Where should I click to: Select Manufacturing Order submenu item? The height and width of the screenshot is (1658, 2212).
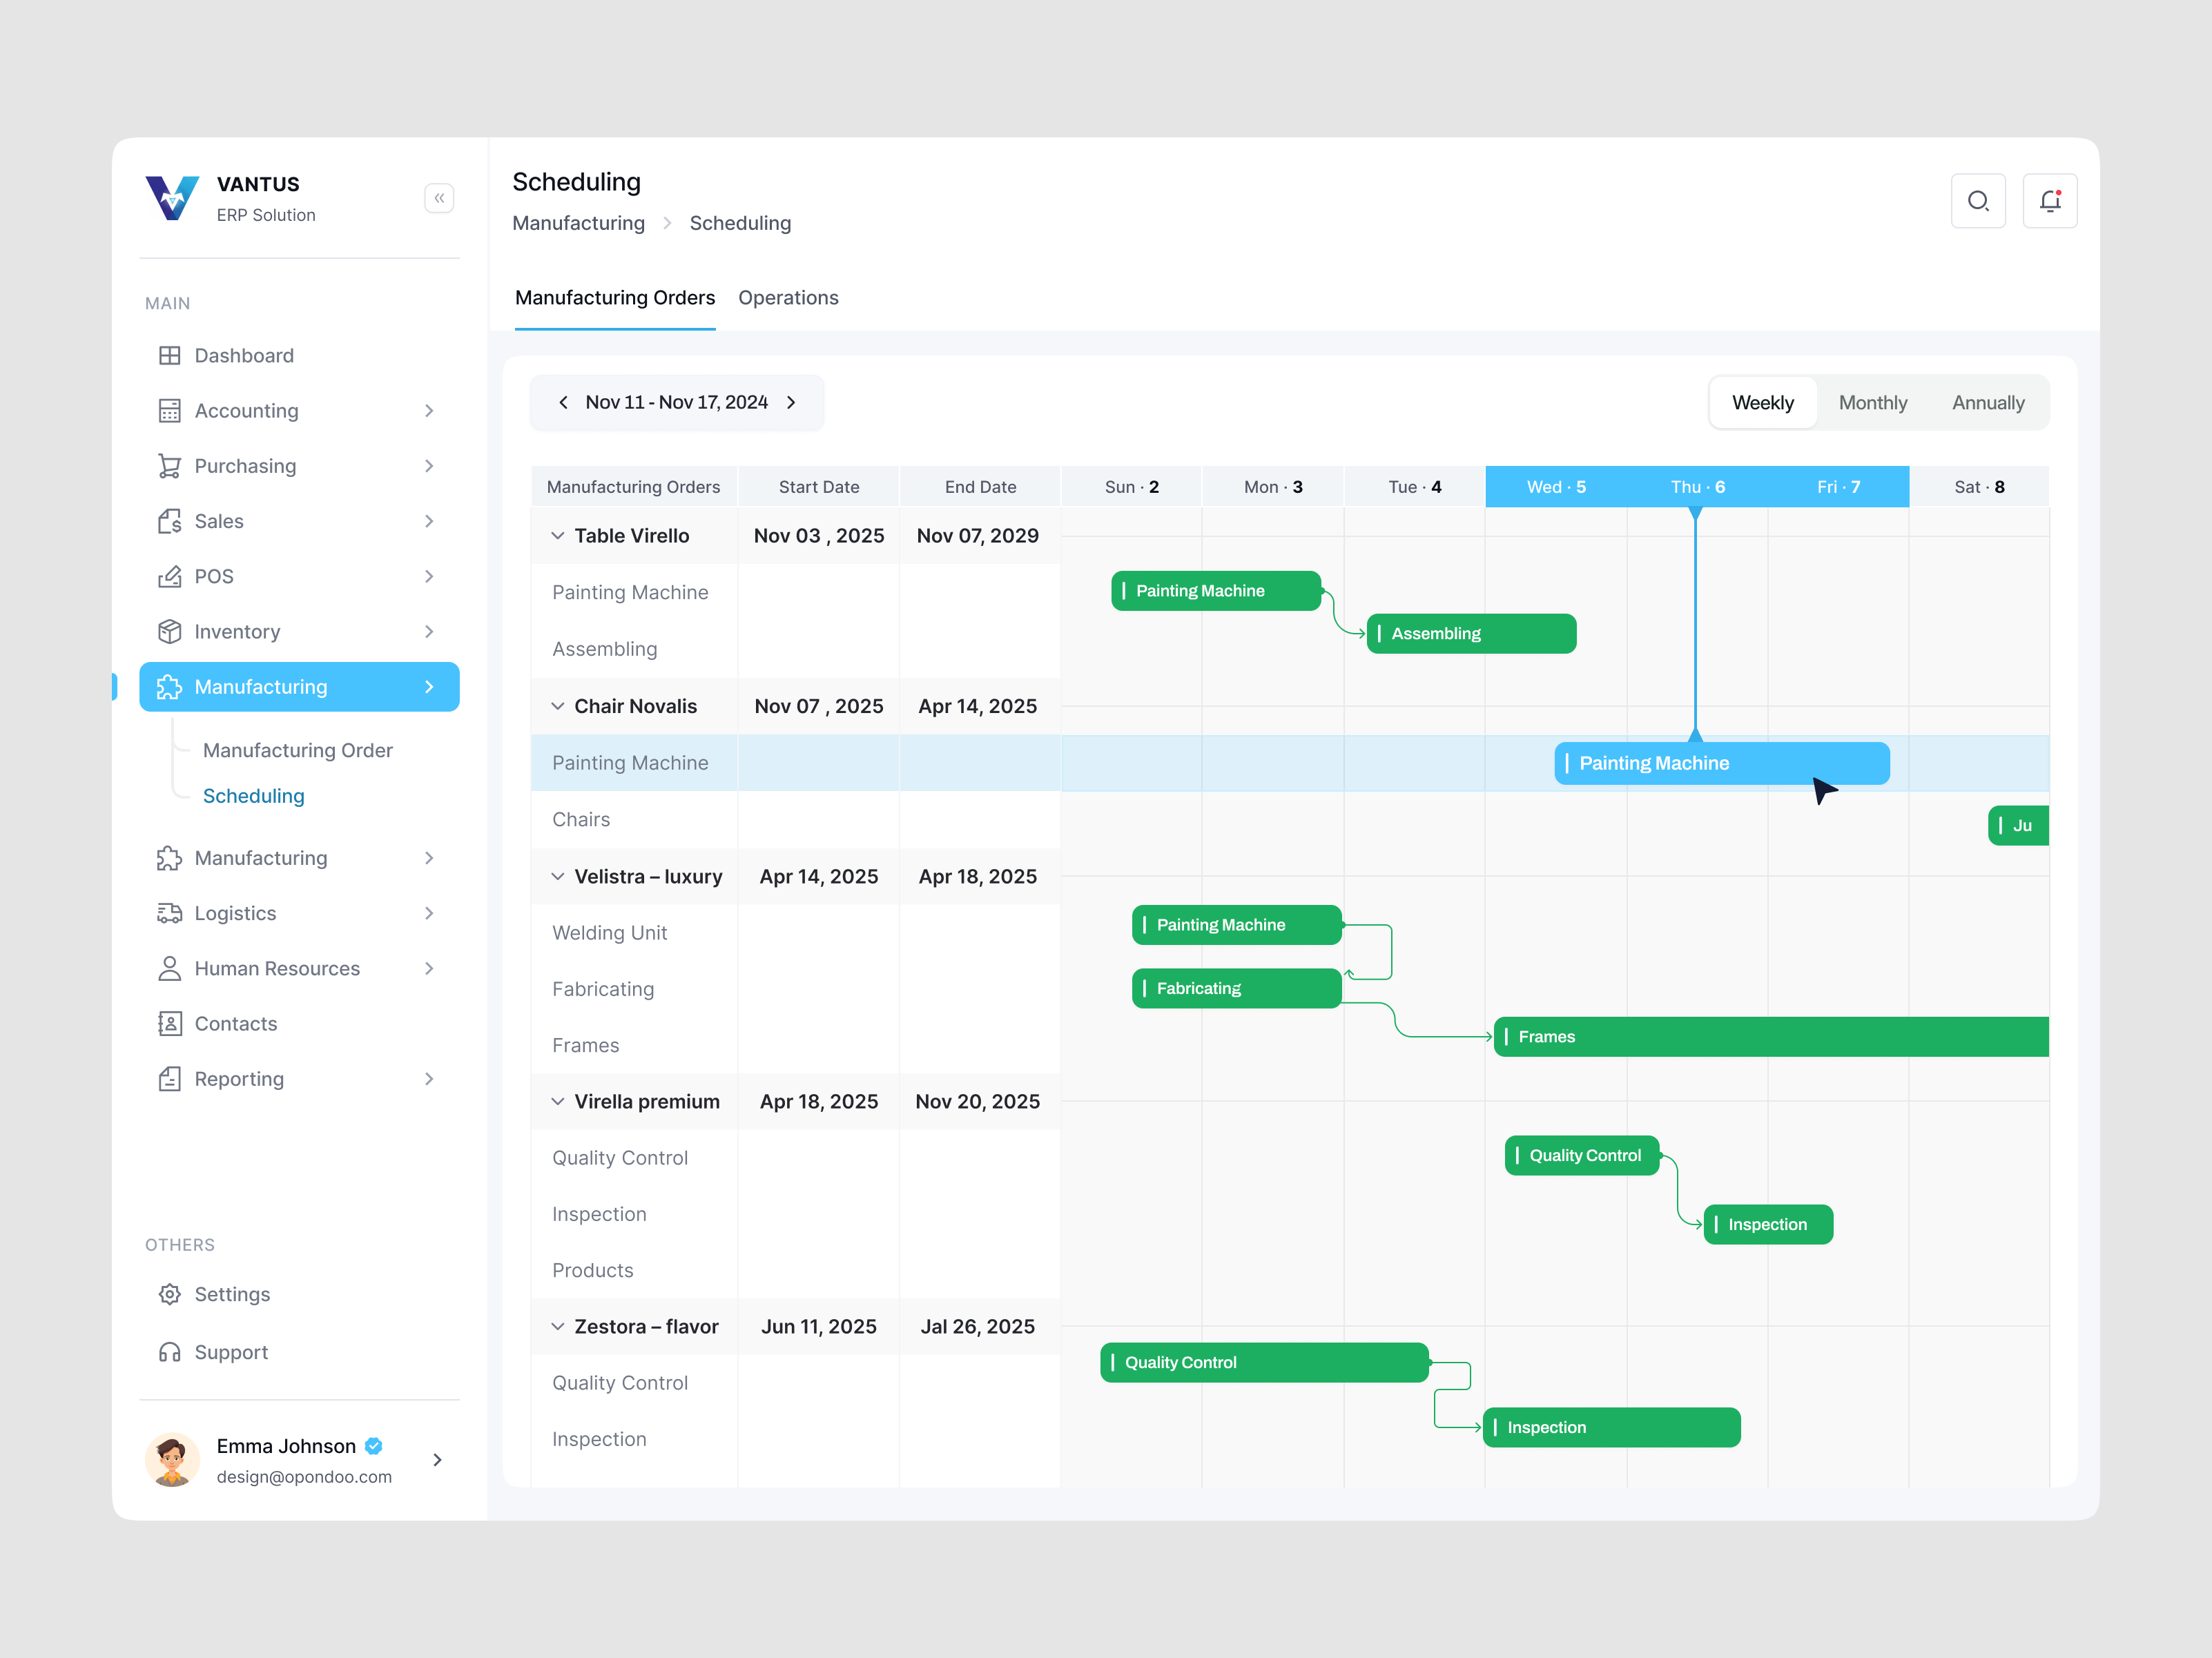click(x=298, y=750)
